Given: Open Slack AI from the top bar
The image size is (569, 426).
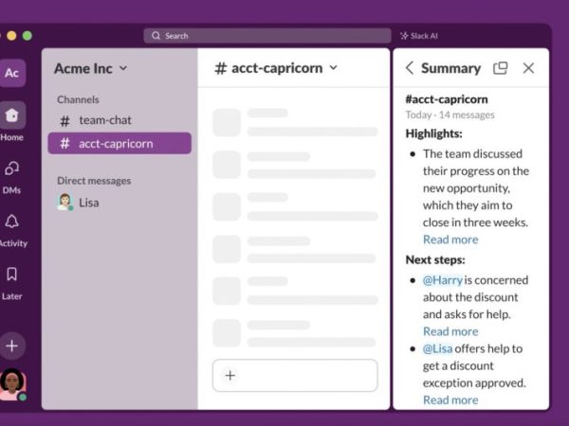Looking at the screenshot, I should 419,36.
